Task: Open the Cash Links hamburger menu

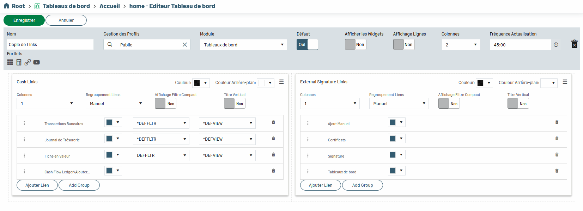Action: click(281, 82)
